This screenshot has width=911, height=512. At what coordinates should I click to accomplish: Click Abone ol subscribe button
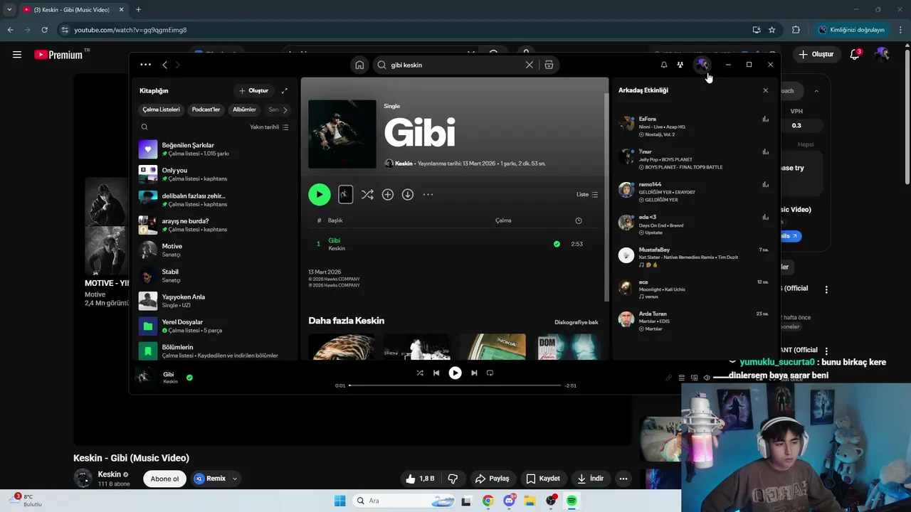(164, 479)
